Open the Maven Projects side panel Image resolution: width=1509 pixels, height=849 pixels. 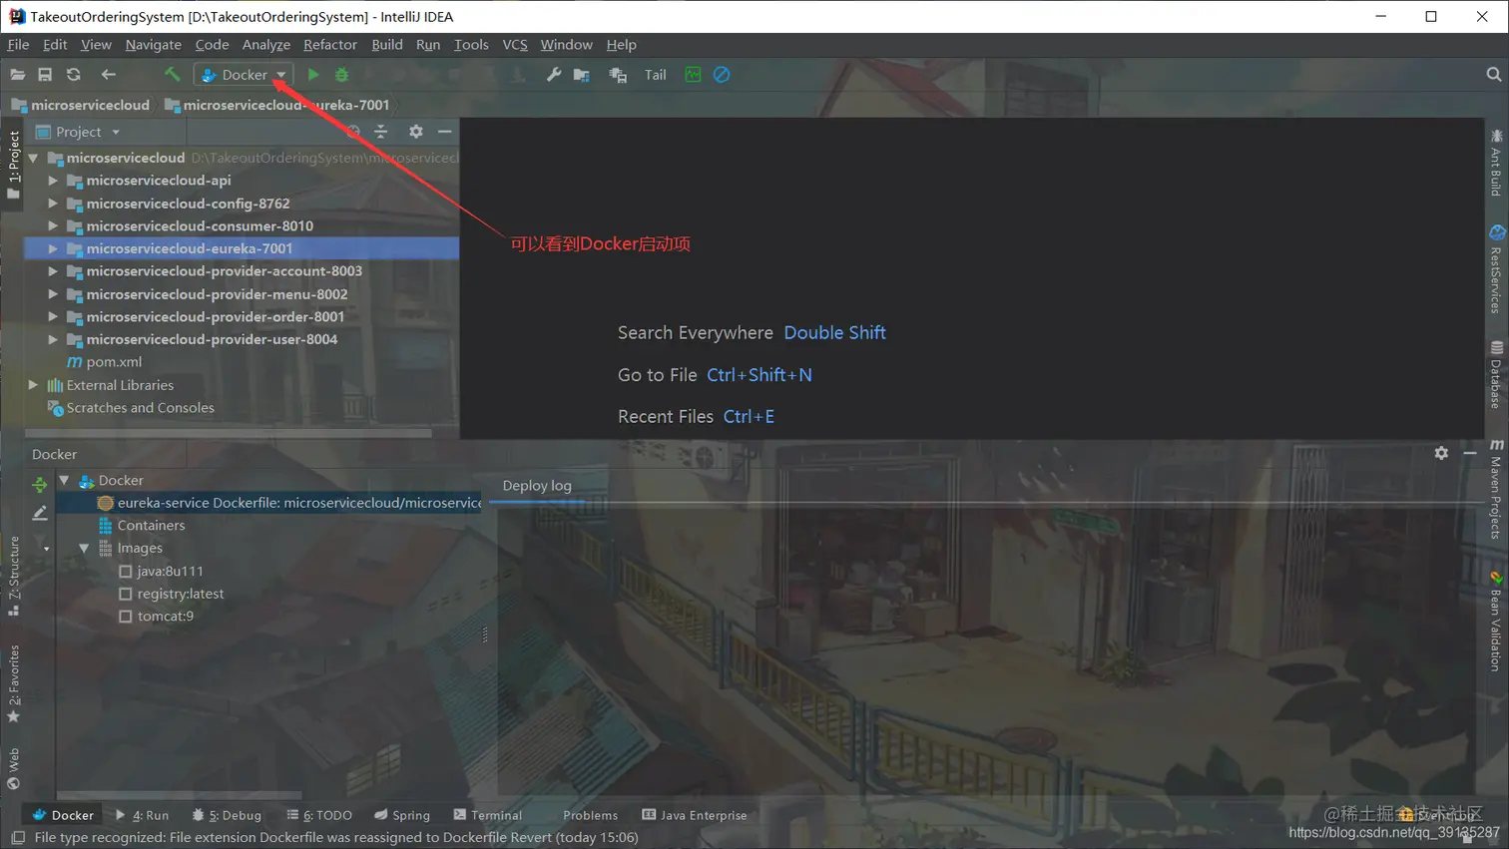(x=1496, y=489)
